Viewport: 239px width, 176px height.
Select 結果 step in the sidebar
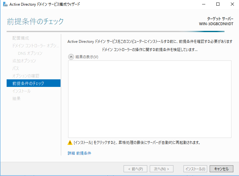[16, 99]
